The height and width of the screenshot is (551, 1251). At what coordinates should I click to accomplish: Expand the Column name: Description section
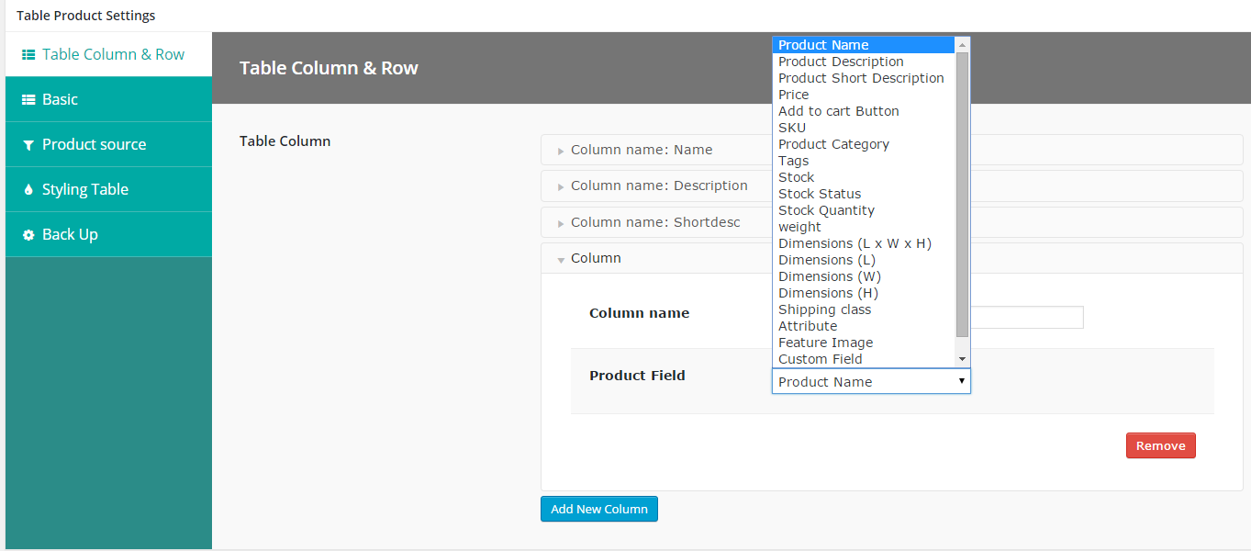[659, 186]
